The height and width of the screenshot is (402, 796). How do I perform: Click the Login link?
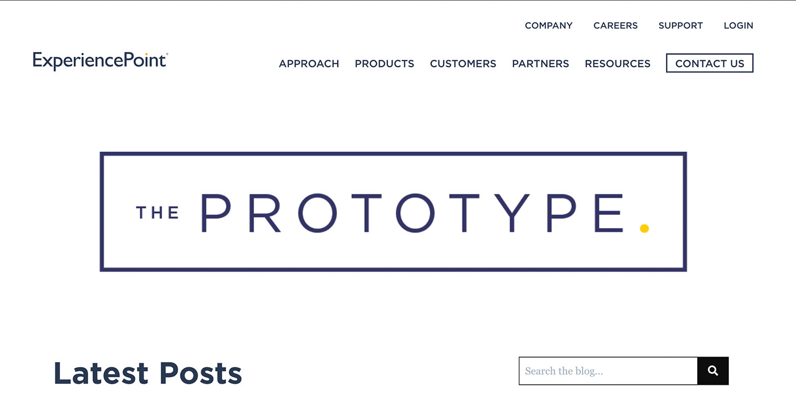[x=738, y=25]
